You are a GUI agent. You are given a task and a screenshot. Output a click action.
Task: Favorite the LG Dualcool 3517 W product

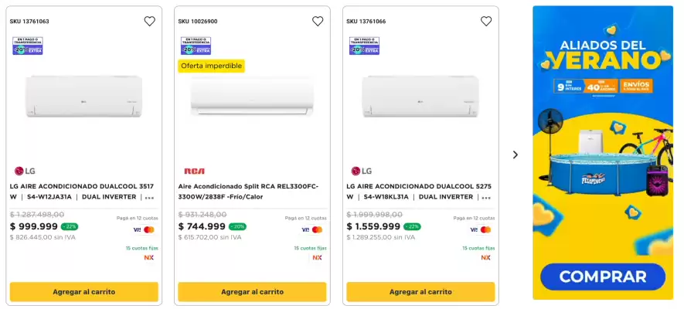pyautogui.click(x=149, y=22)
